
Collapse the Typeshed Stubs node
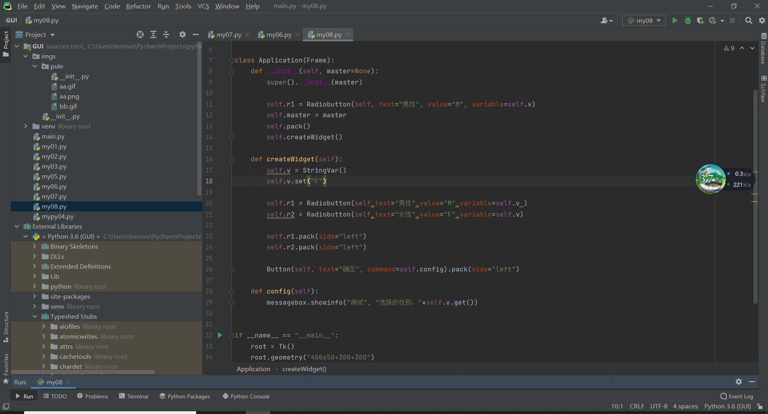[35, 317]
